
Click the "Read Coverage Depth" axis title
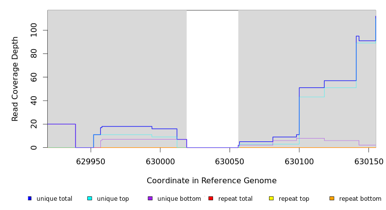15,79
